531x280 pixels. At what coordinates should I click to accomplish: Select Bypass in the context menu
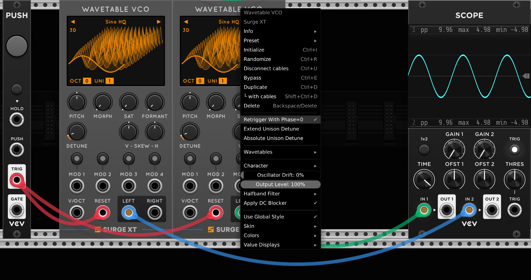click(x=280, y=78)
